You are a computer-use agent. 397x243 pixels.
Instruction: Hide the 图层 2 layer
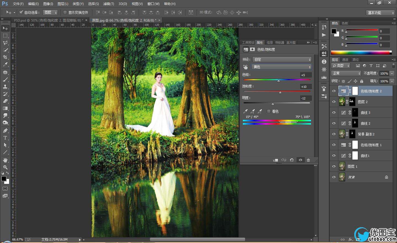(334, 102)
